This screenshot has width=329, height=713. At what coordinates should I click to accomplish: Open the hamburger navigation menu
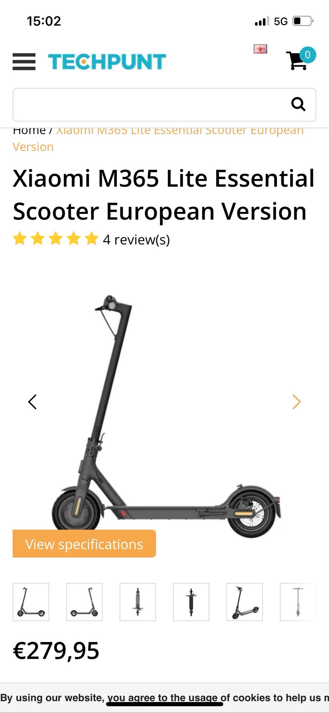(x=24, y=62)
